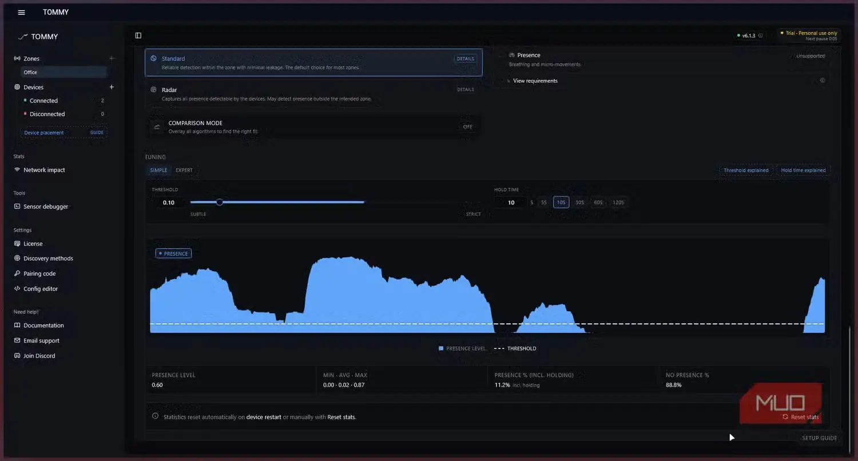
Task: Set hold time to 30S
Action: pyautogui.click(x=579, y=202)
